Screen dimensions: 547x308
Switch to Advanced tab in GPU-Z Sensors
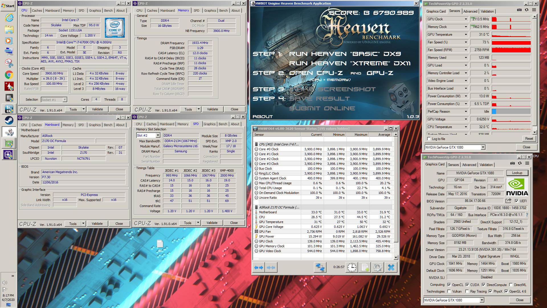470,11
